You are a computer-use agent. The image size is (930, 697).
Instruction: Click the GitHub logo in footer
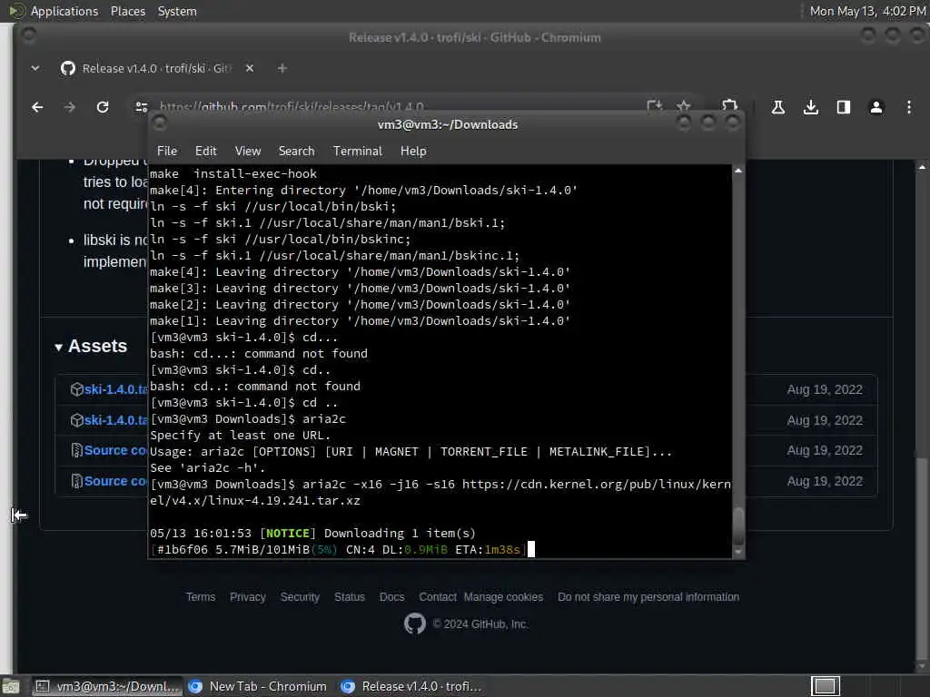414,623
